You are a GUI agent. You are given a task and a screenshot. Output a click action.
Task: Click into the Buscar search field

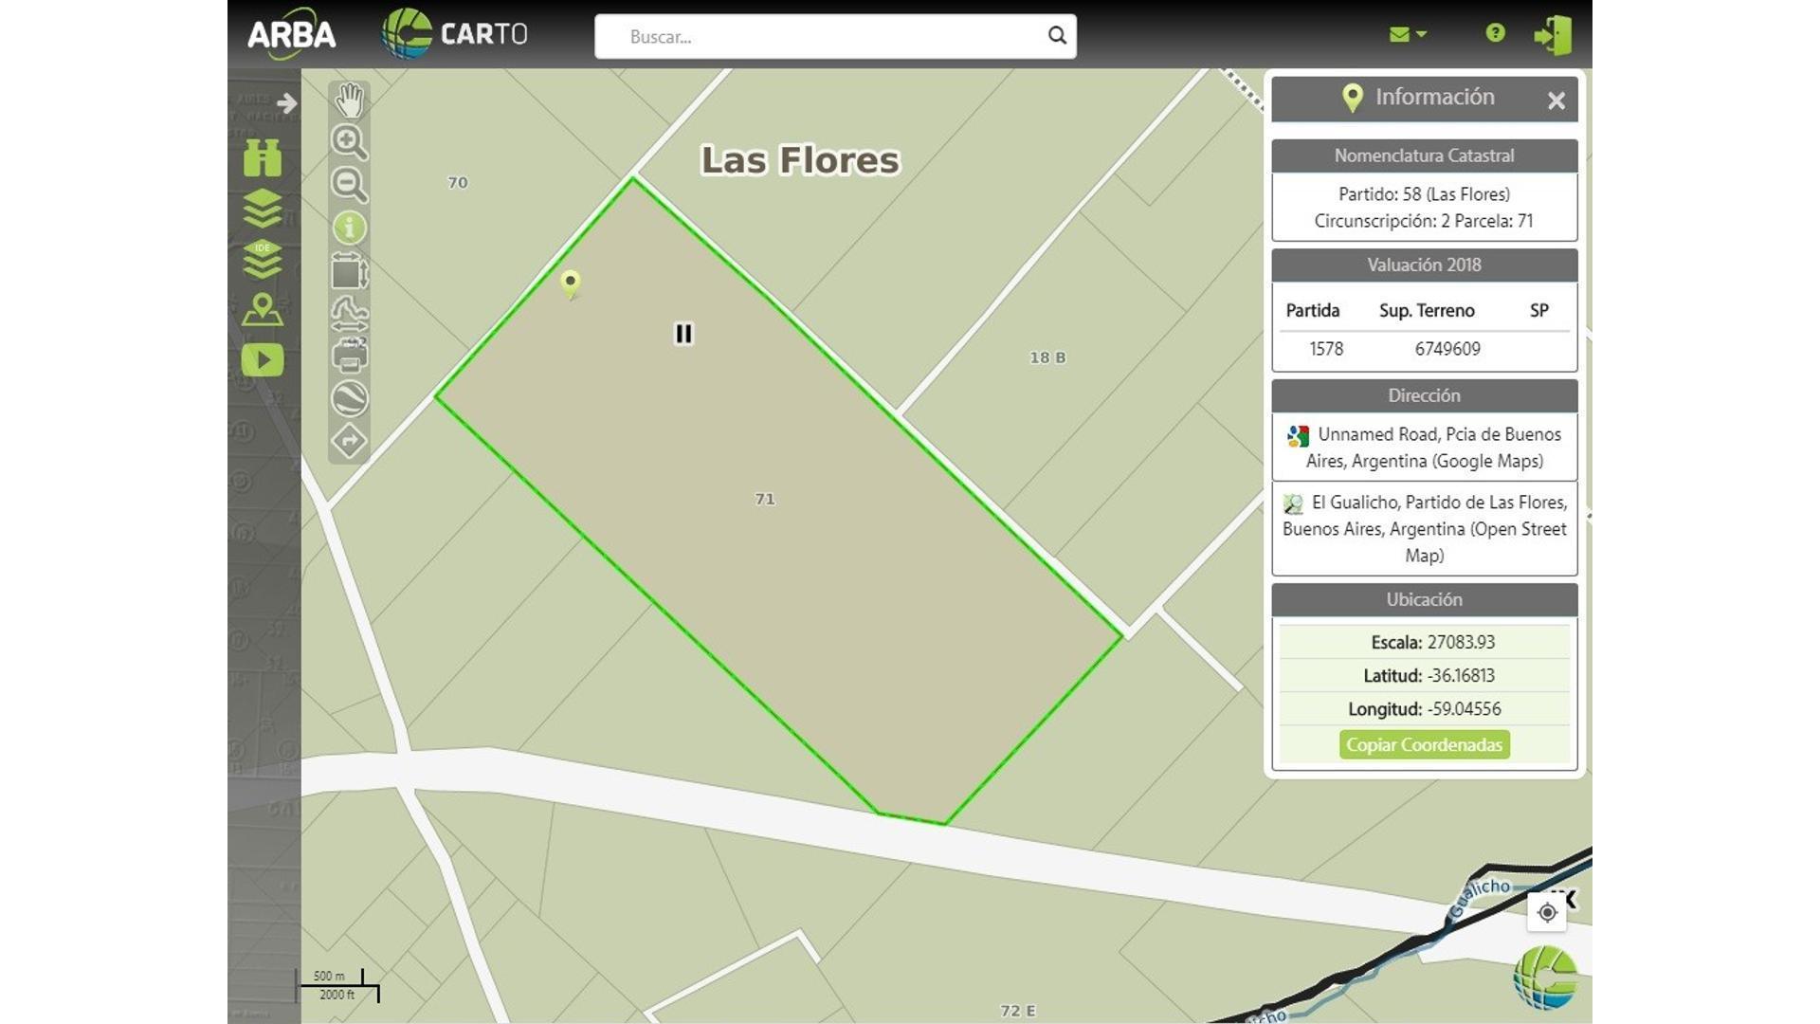[825, 37]
